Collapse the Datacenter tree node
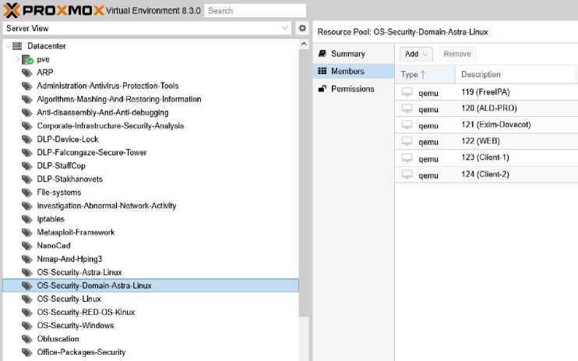Screen dimensions: 578x361 click(8, 46)
